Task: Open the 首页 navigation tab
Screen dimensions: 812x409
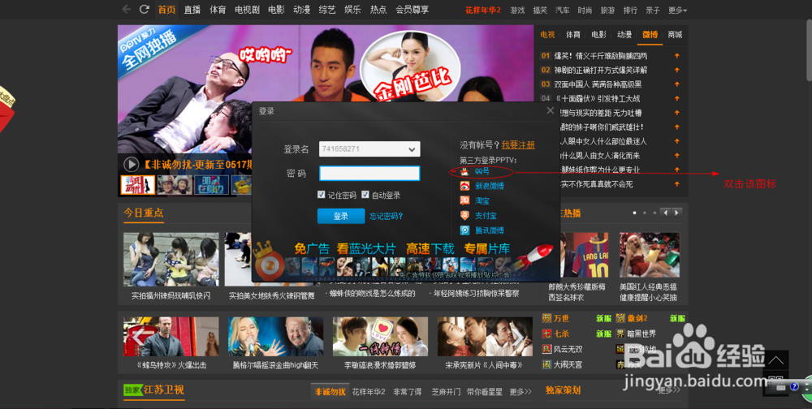Action: pyautogui.click(x=166, y=9)
